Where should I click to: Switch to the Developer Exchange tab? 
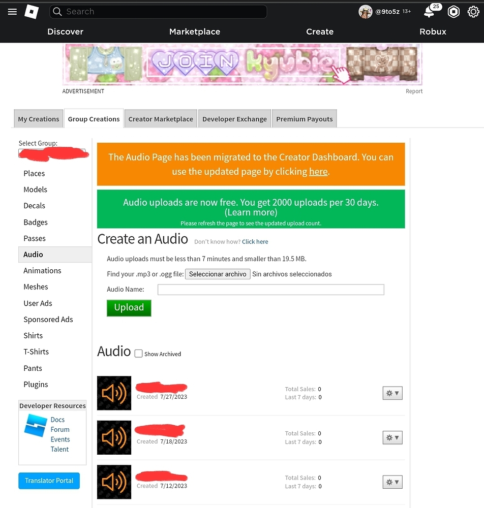234,118
